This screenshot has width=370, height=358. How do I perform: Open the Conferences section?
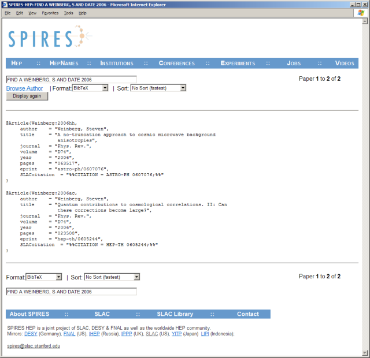pyautogui.click(x=177, y=63)
